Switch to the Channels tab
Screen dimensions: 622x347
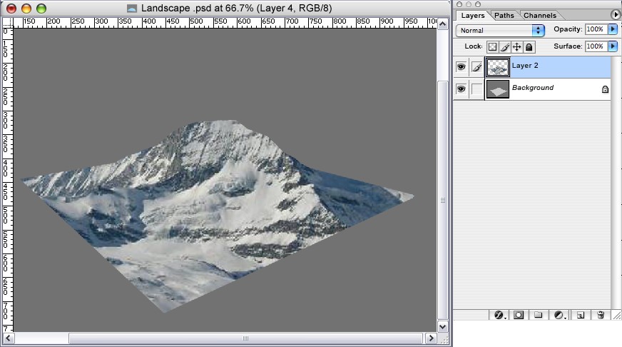540,15
